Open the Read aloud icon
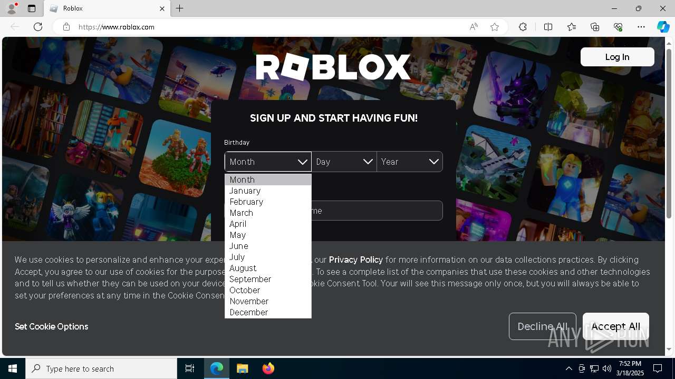The height and width of the screenshot is (379, 675). pos(474,27)
